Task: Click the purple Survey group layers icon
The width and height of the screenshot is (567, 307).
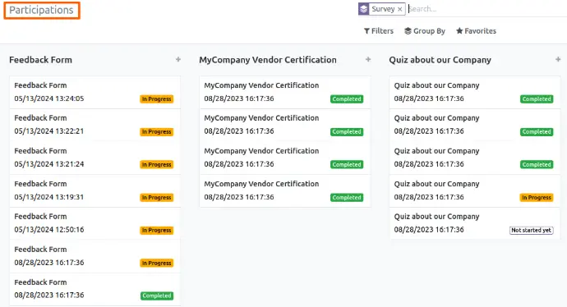Action: (x=364, y=9)
